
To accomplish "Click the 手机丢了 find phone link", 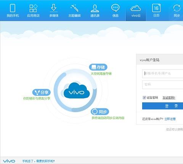I will (x=39, y=161).
